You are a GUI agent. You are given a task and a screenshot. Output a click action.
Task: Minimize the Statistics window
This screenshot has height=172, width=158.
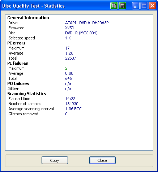coord(136,6)
